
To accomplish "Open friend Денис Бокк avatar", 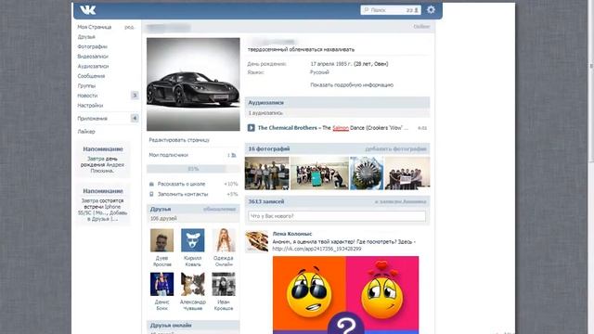I will (x=161, y=284).
